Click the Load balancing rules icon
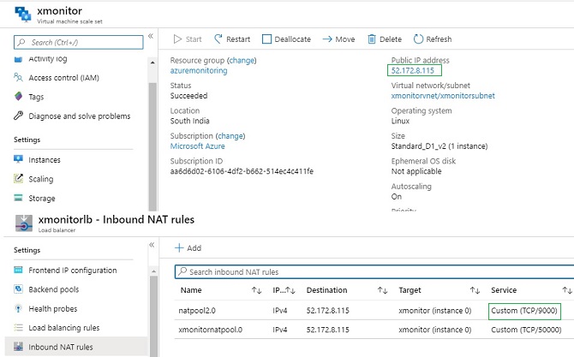 point(18,327)
